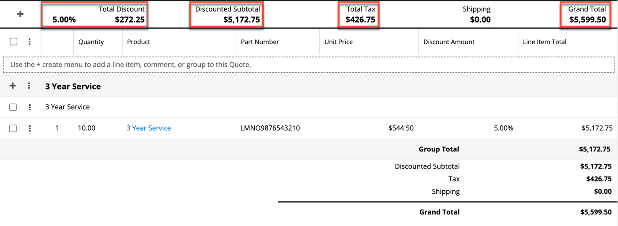Click the Unit Price column header
This screenshot has height=226, width=618.
point(339,42)
